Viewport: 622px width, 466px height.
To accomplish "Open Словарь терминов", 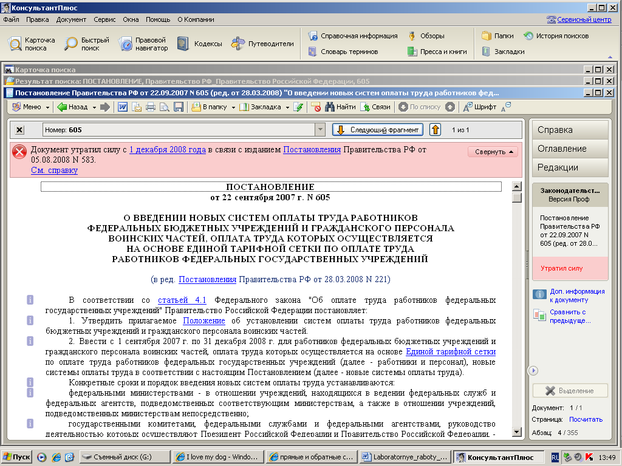I will 343,52.
